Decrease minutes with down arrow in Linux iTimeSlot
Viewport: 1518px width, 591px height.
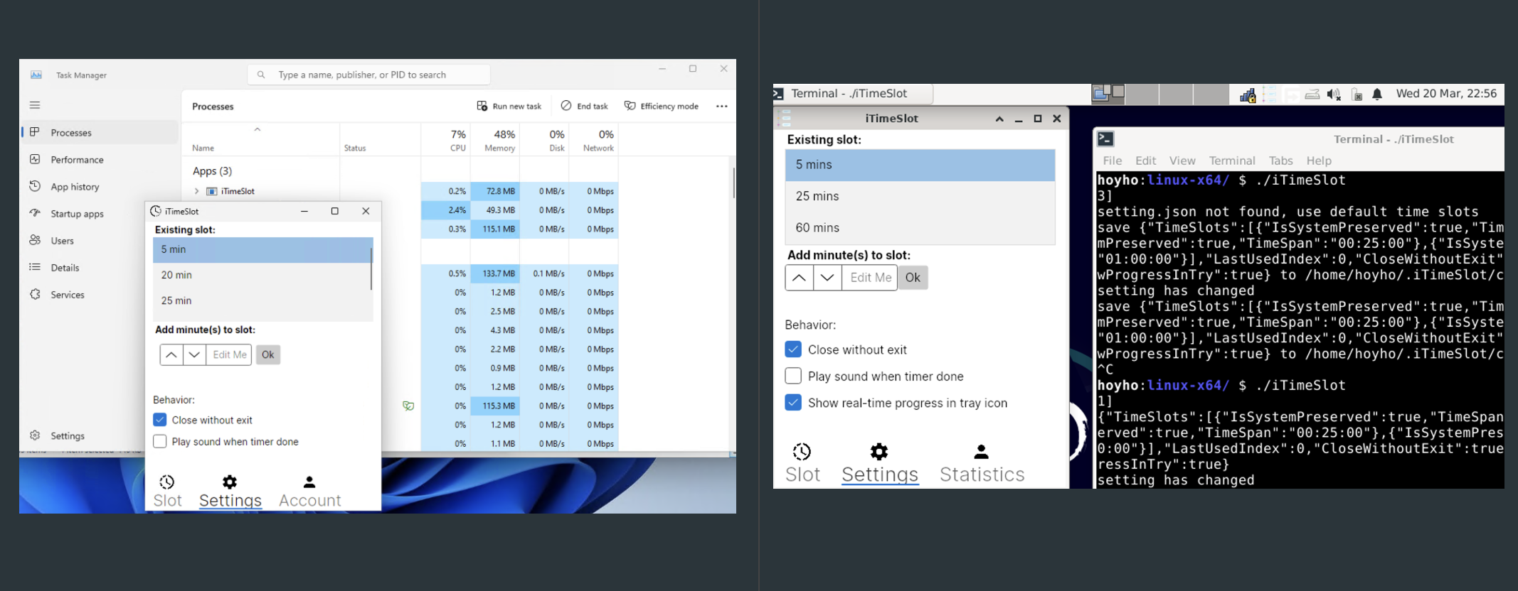pyautogui.click(x=827, y=278)
